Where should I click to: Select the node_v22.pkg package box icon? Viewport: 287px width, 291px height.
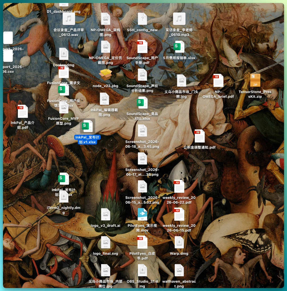pos(105,75)
